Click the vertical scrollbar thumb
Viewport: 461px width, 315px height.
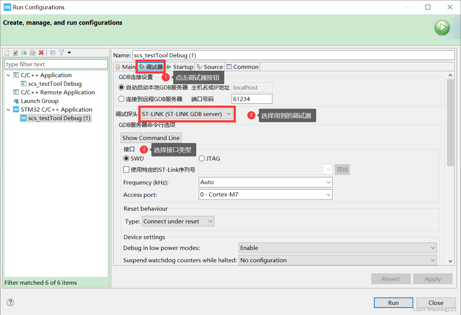click(450, 122)
